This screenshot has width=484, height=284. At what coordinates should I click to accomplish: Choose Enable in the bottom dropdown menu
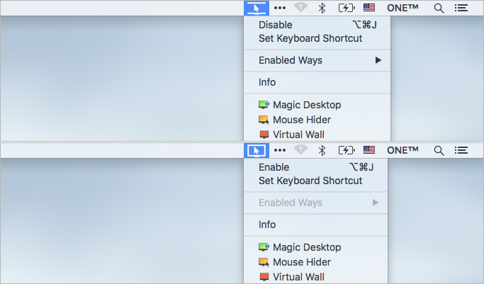tap(274, 167)
